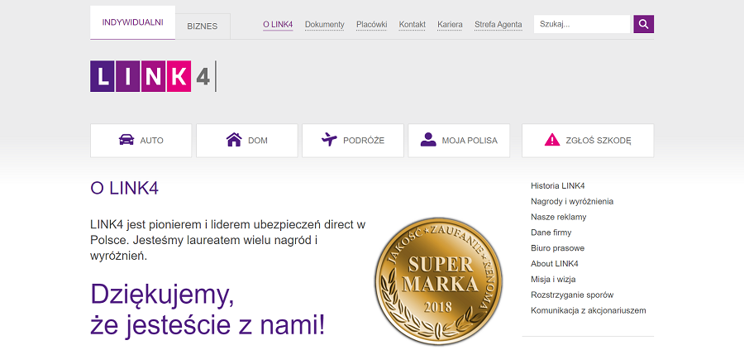Open Komunikacja z akcjonariuszem link

click(589, 311)
